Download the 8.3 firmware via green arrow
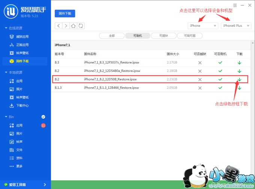The image size is (255, 189). coord(239,62)
